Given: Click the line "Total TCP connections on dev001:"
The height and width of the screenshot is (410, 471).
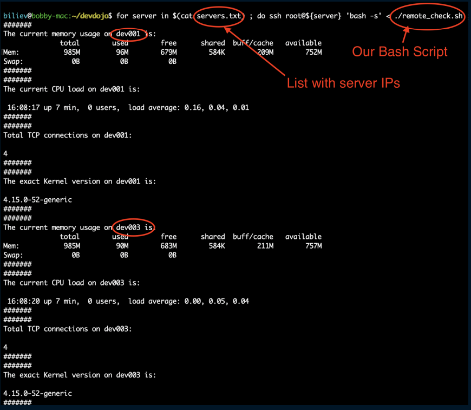Looking at the screenshot, I should (x=68, y=135).
